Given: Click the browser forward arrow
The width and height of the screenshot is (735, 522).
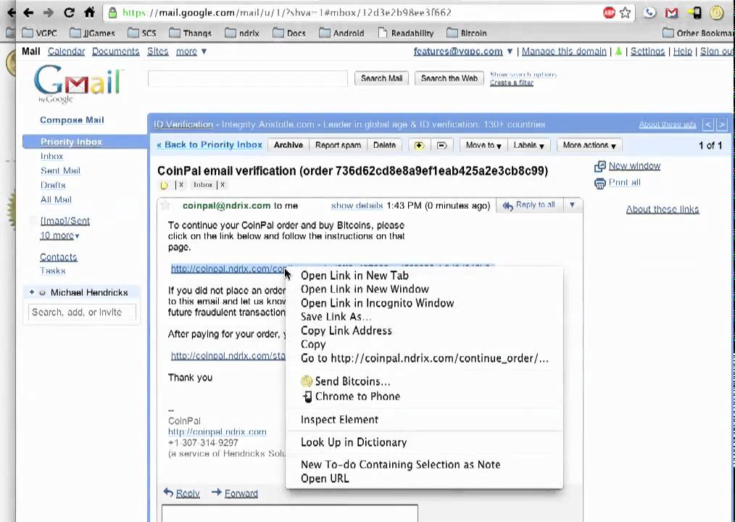Looking at the screenshot, I should [49, 12].
